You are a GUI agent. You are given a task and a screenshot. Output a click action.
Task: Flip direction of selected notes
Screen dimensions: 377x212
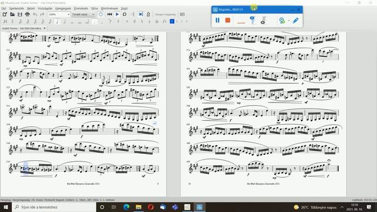click(x=165, y=21)
